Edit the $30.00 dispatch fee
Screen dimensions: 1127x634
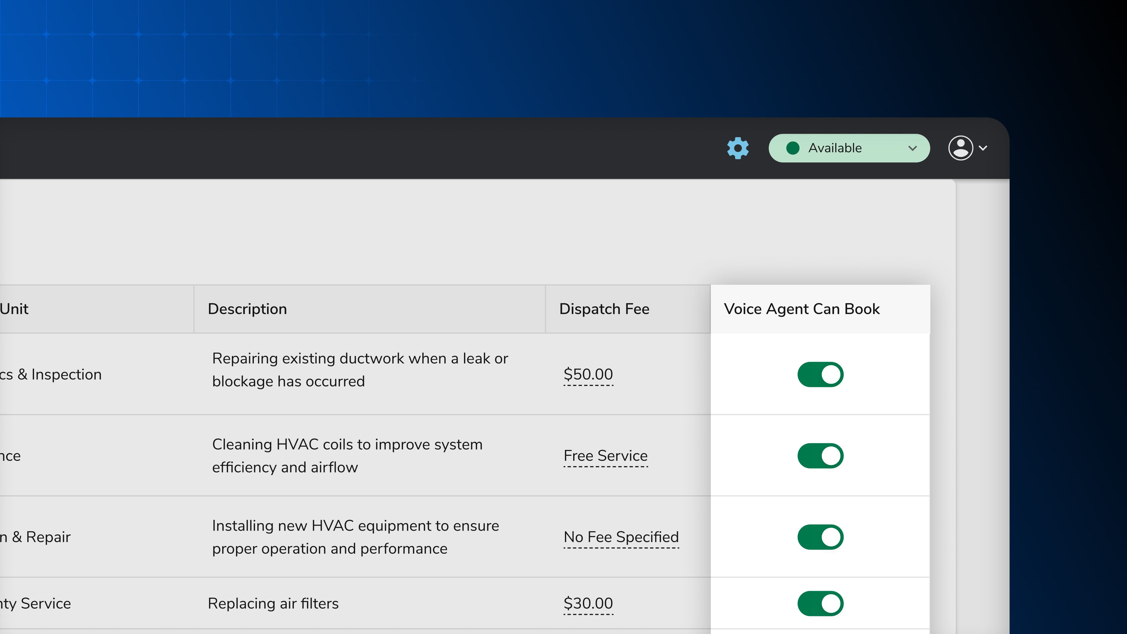click(x=588, y=604)
